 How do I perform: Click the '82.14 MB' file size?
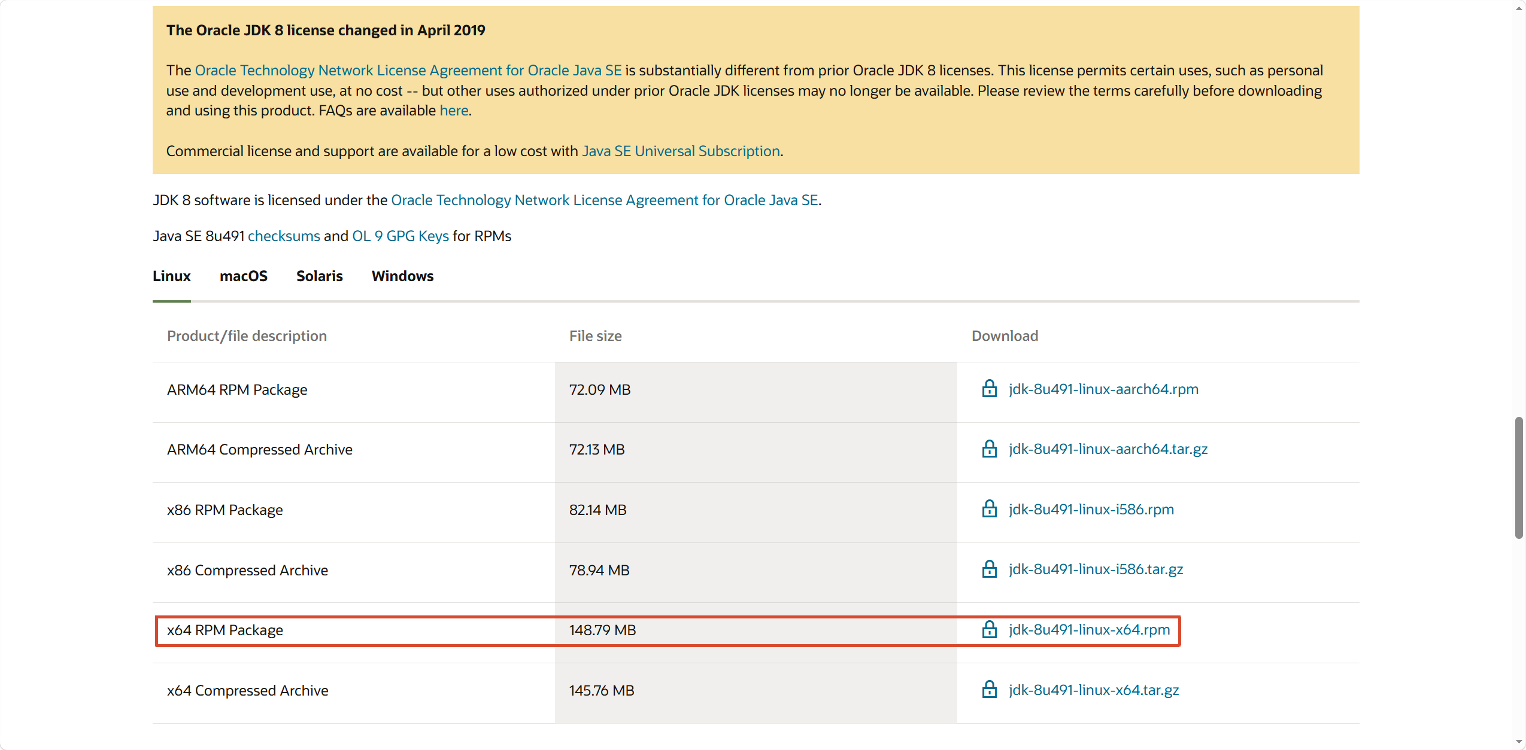597,510
